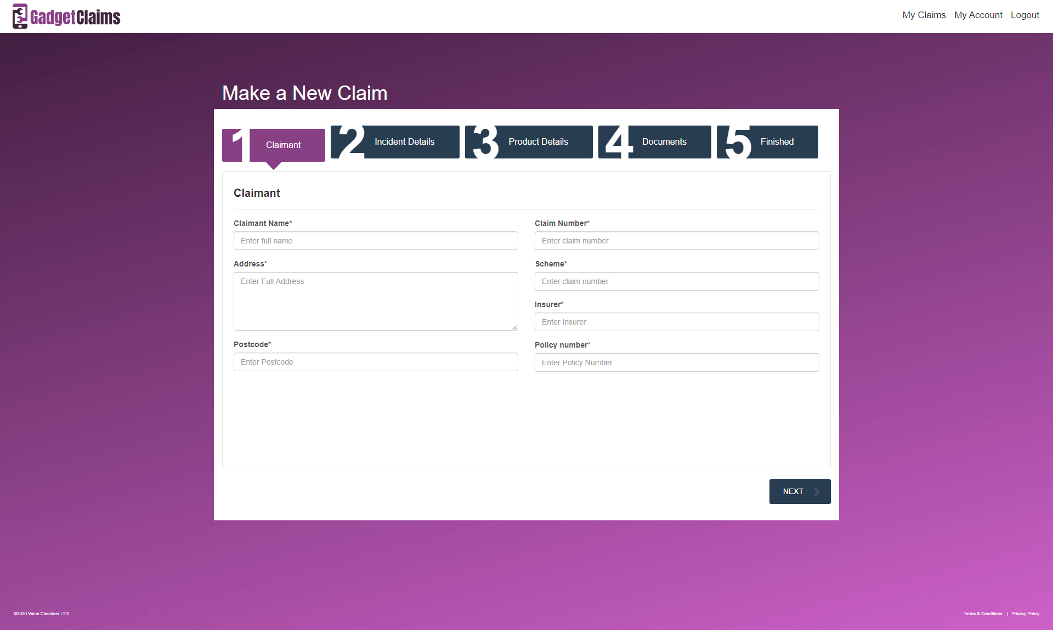
Task: Click the large step 5 number
Action: point(738,142)
